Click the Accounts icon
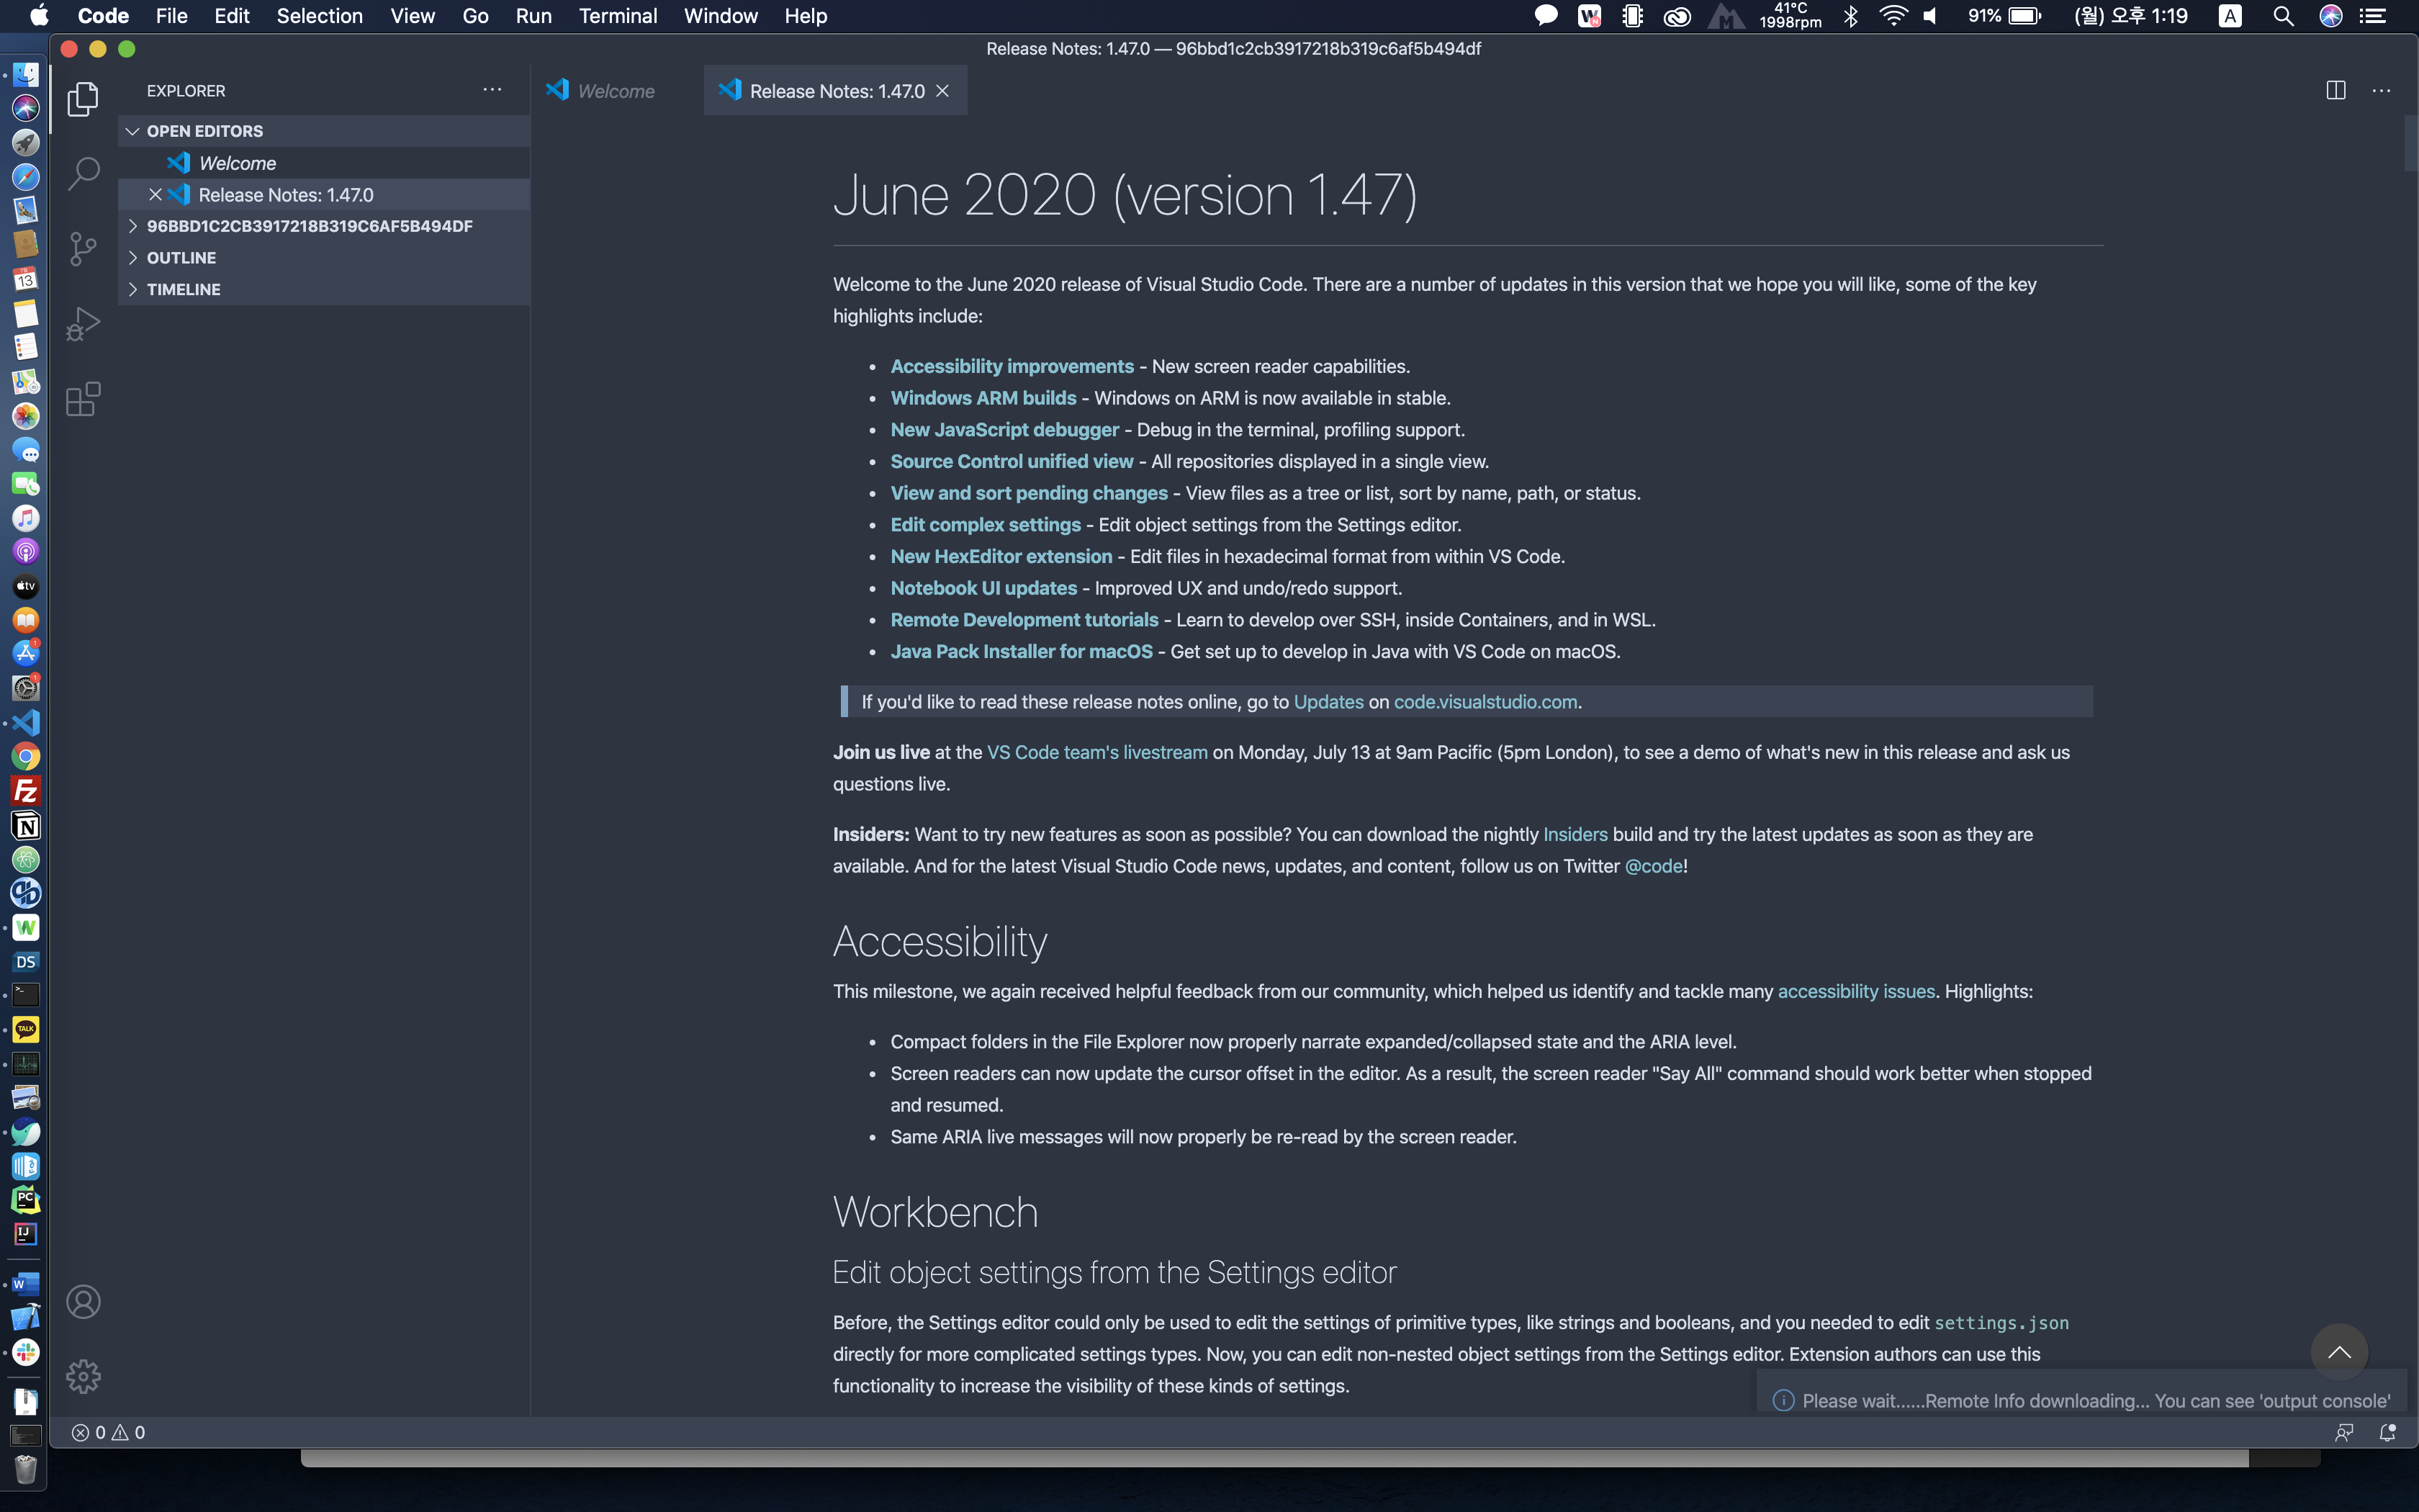 tap(83, 1302)
